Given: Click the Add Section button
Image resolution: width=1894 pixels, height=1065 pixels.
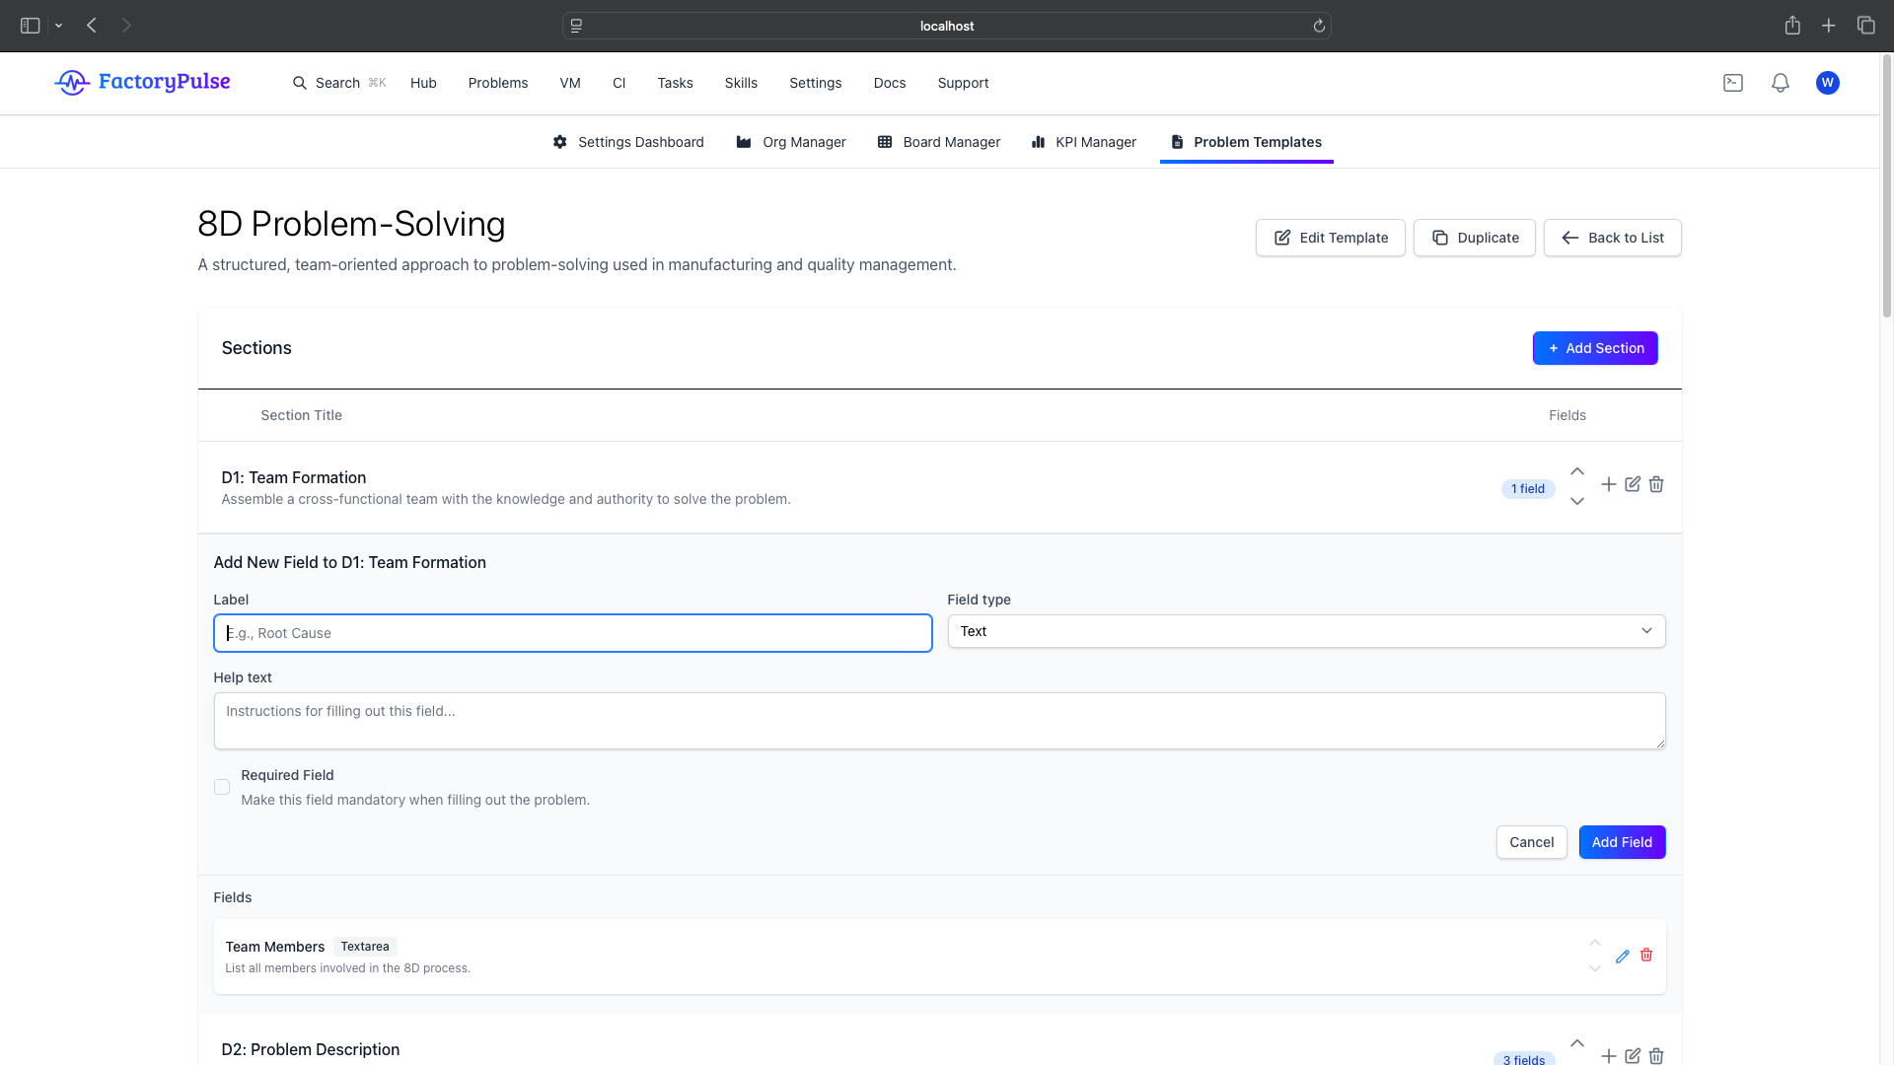Looking at the screenshot, I should (1595, 348).
